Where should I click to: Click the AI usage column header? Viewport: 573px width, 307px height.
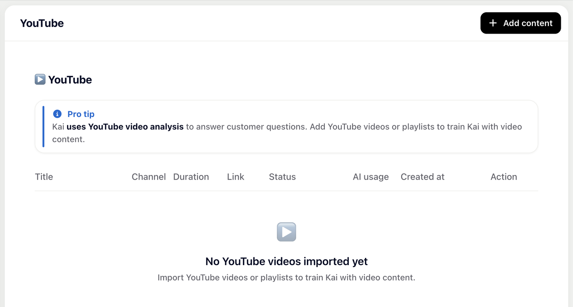[x=371, y=177]
